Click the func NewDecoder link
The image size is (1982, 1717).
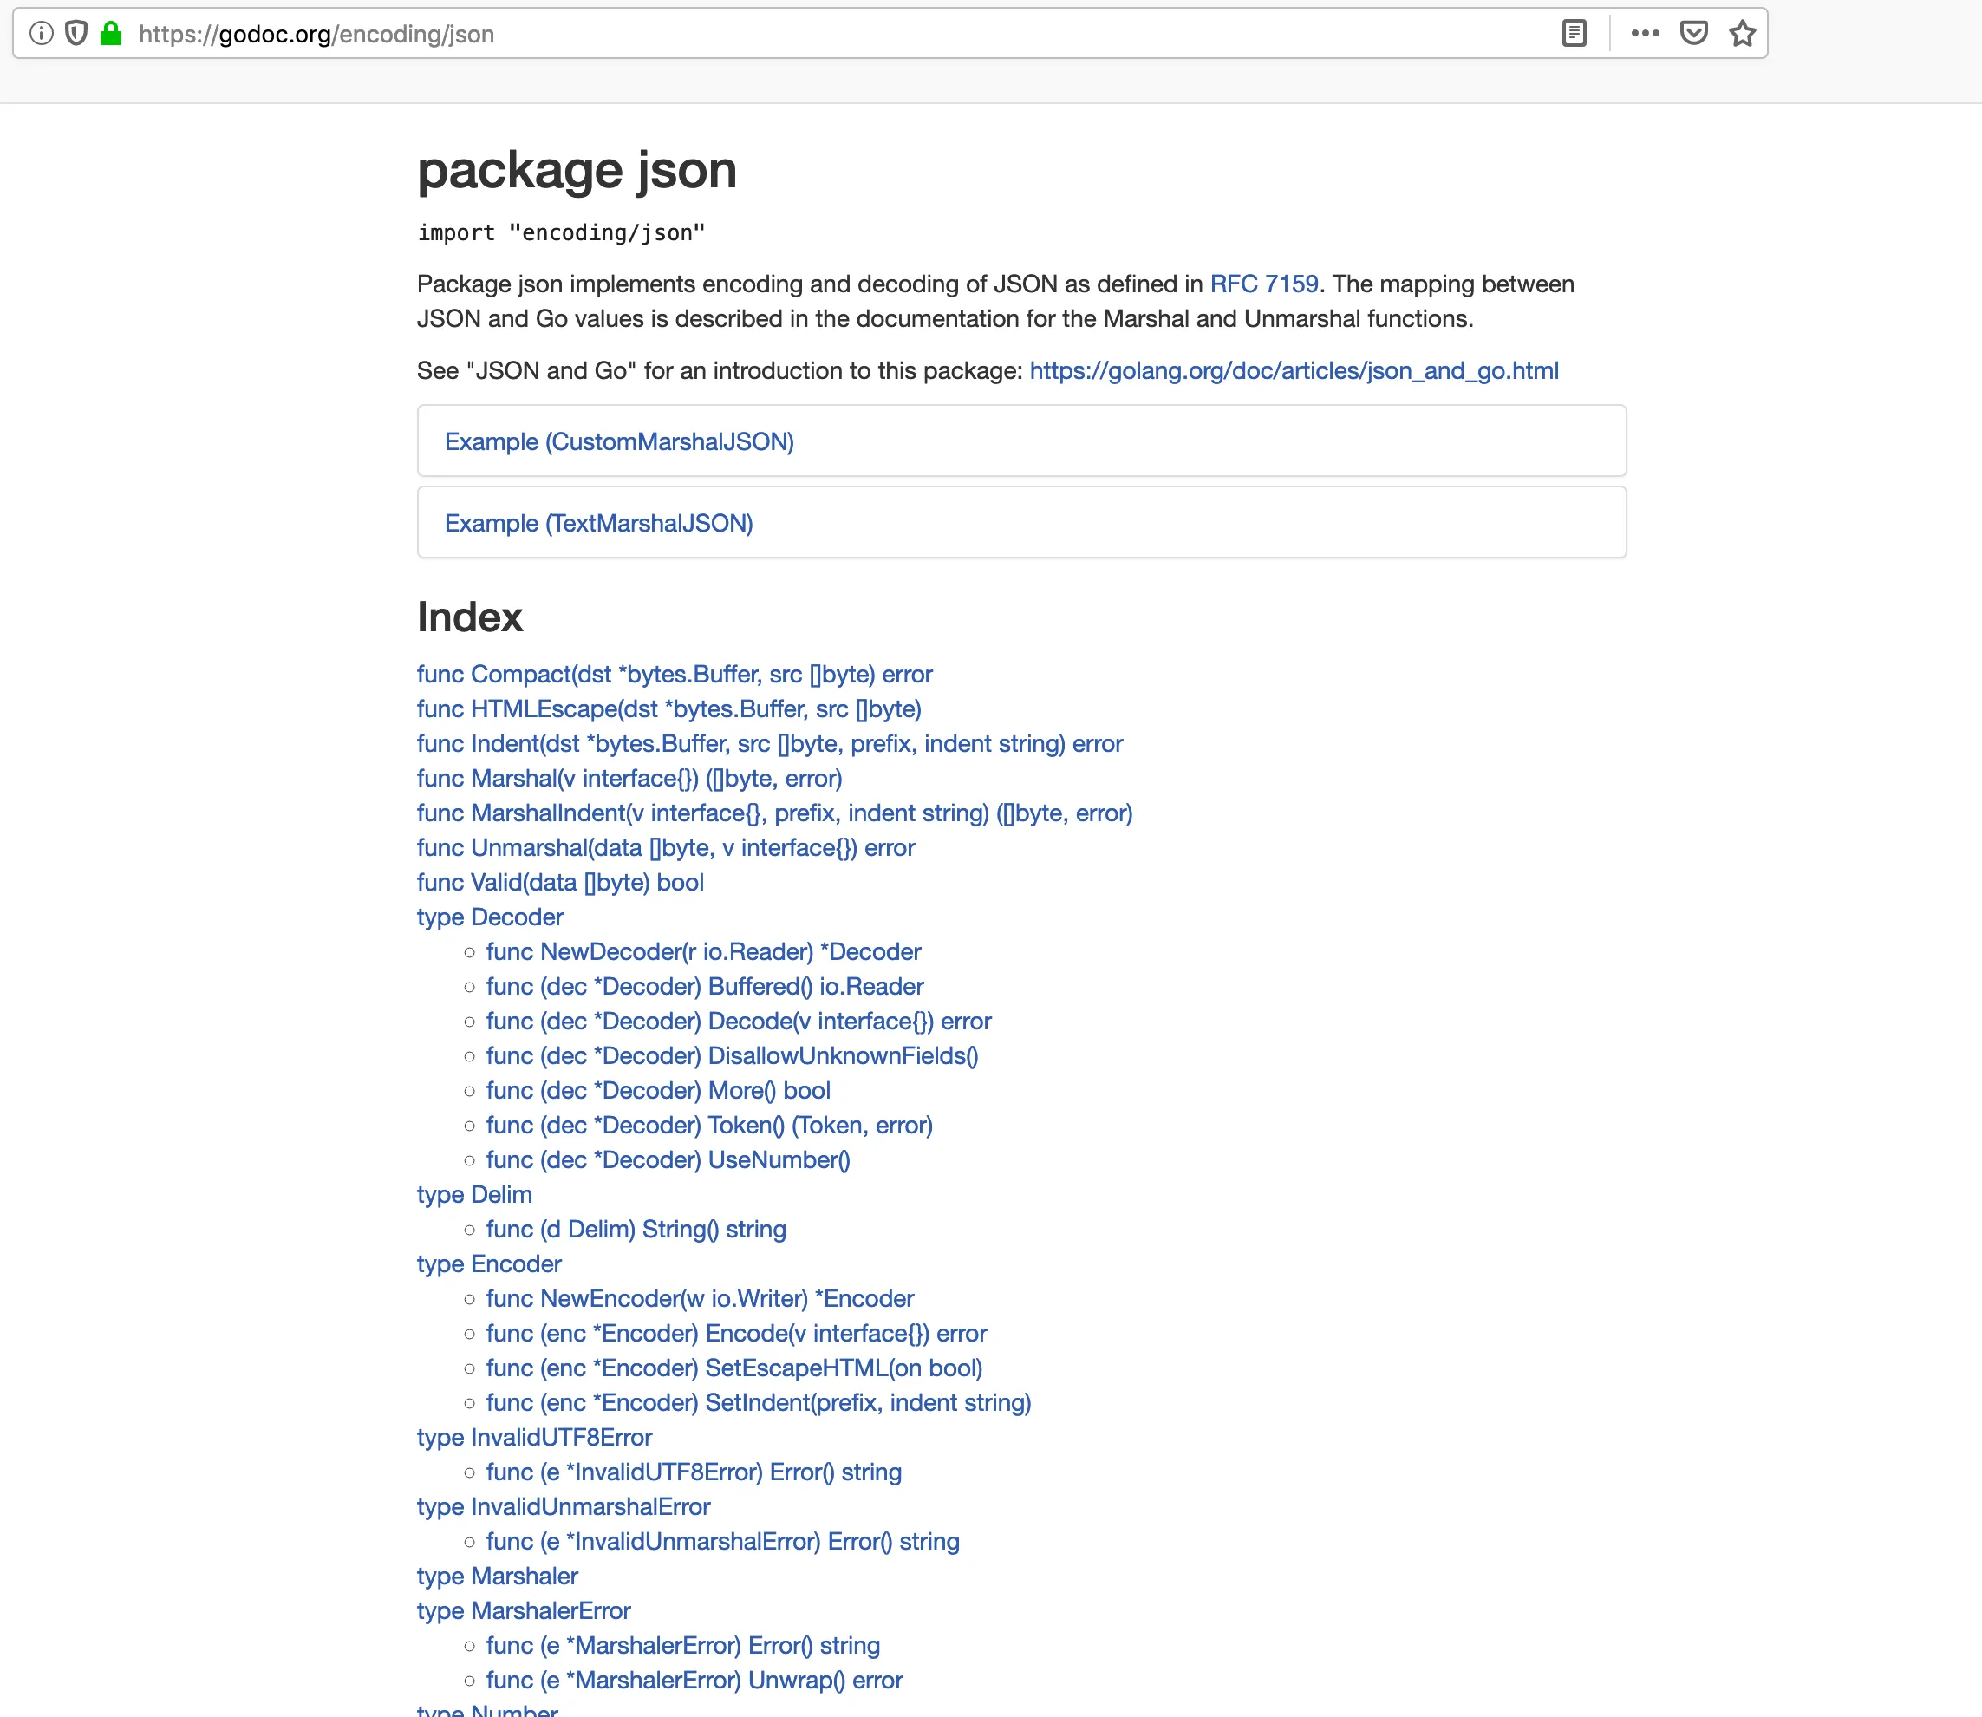(x=703, y=951)
